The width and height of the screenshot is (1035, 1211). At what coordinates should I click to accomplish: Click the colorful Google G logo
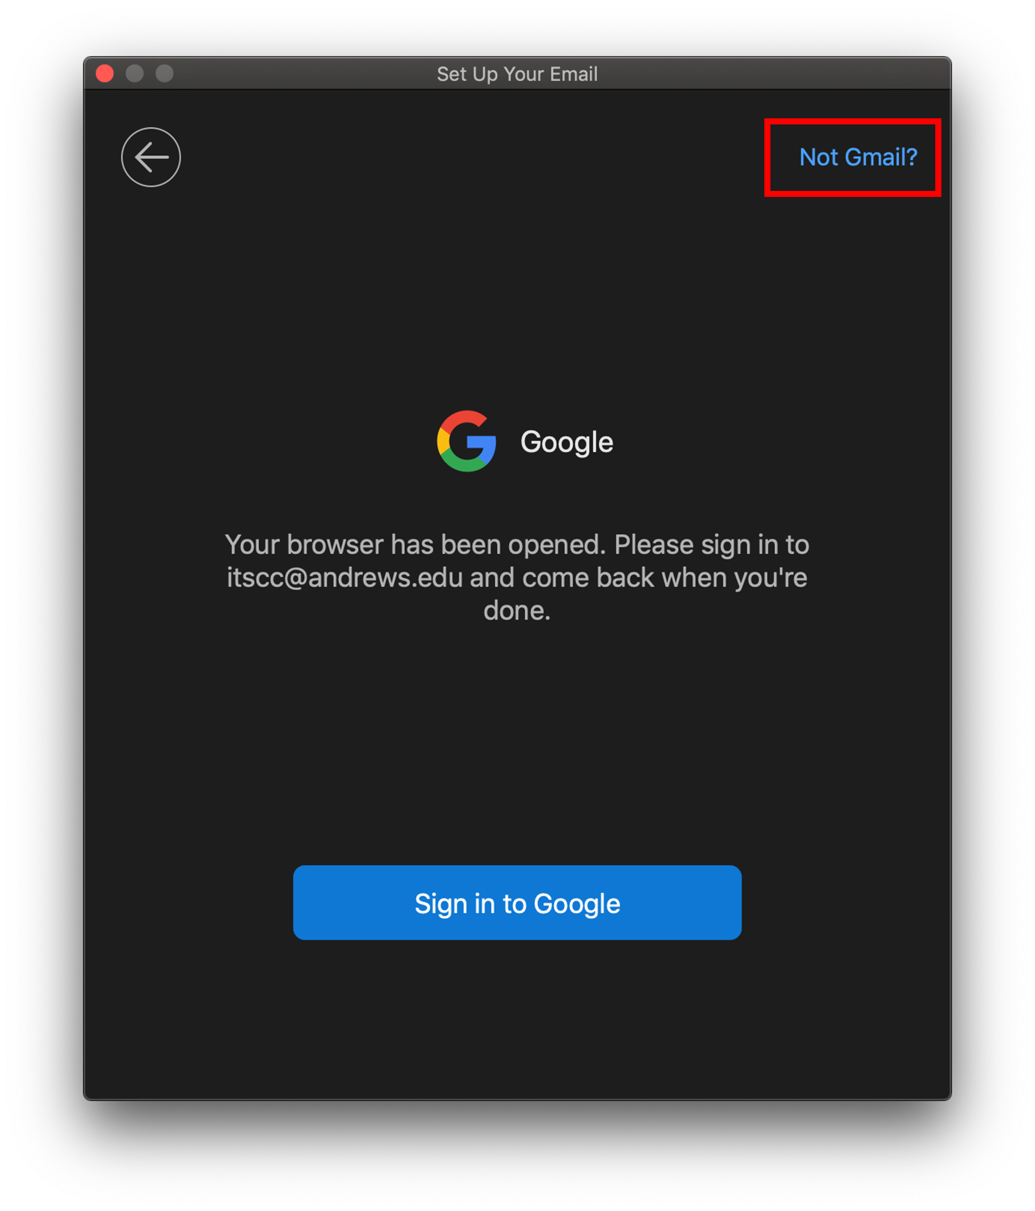tap(466, 441)
